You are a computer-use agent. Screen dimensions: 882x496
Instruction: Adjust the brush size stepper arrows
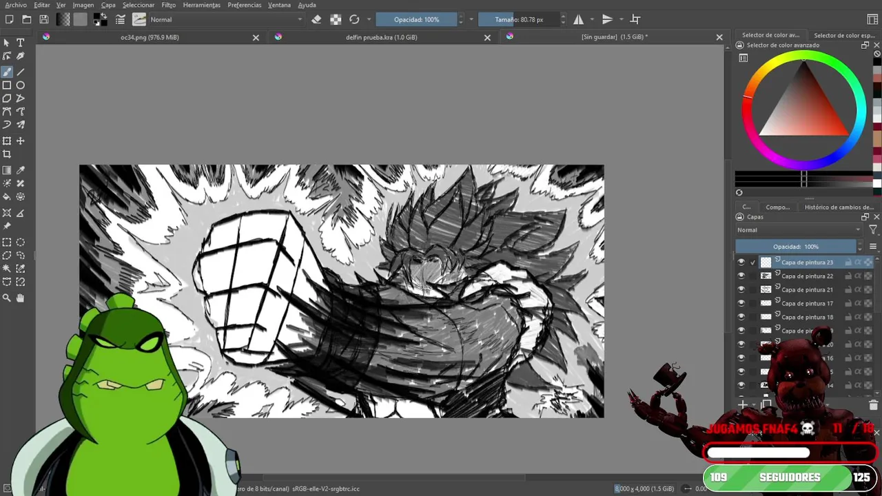point(563,19)
